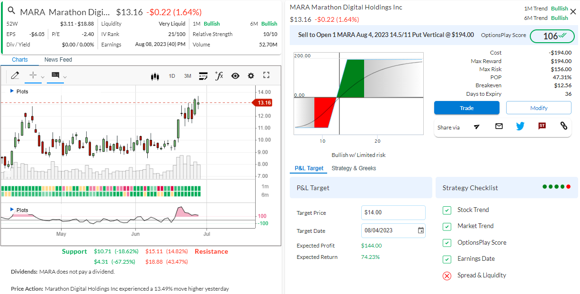The height and width of the screenshot is (294, 580).
Task: Toggle chart visibility eye icon
Action: tap(235, 76)
